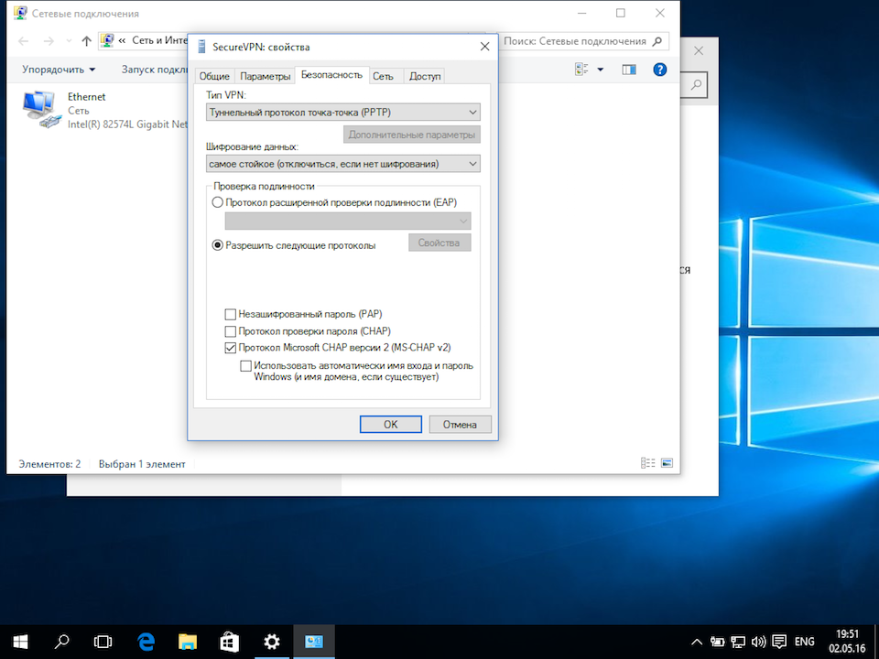Image resolution: width=879 pixels, height=659 pixels.
Task: Open the Windows Start menu
Action: pyautogui.click(x=20, y=642)
